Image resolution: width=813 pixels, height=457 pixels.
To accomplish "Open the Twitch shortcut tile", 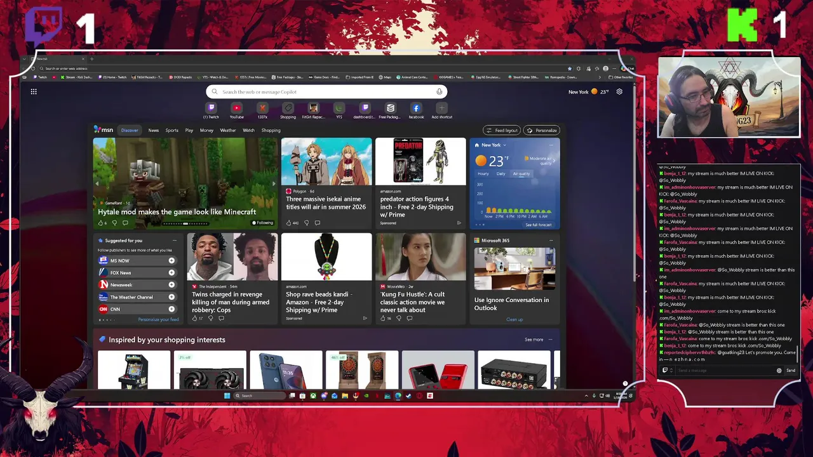I will click(211, 110).
